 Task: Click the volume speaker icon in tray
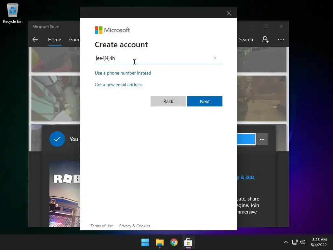(x=303, y=242)
